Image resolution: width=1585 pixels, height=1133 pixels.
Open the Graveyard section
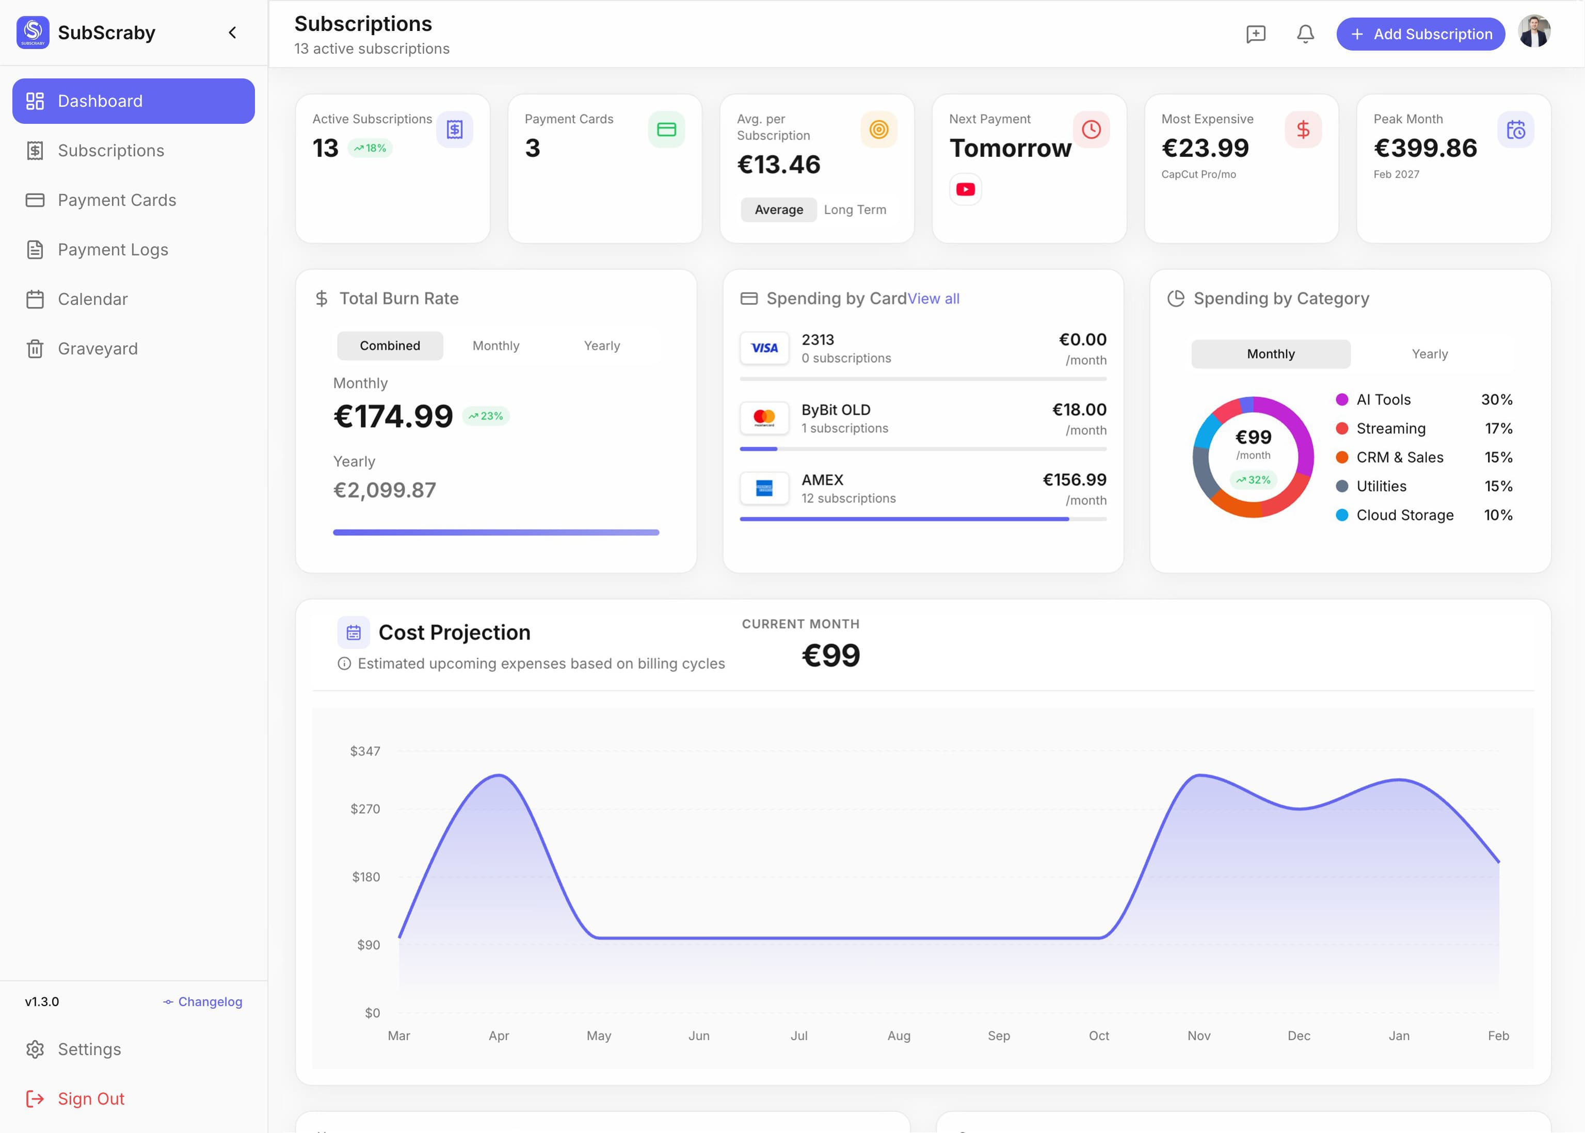click(x=98, y=348)
